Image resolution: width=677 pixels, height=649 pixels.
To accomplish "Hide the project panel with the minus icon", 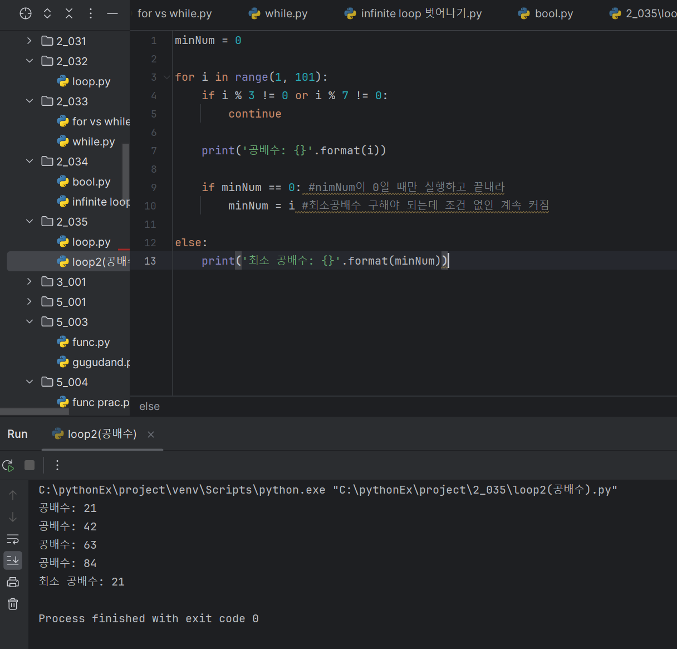I will [112, 13].
